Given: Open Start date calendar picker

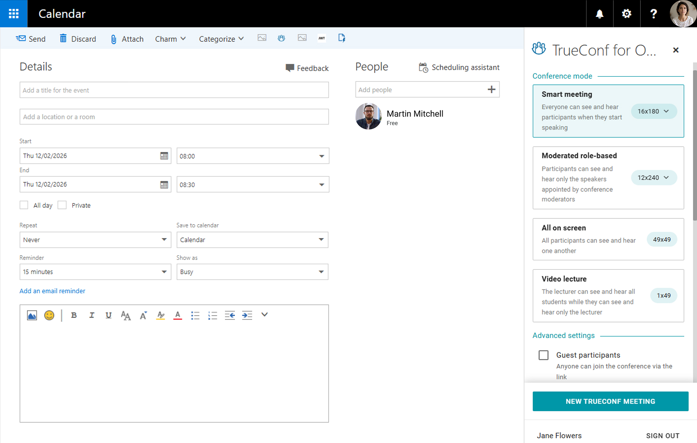Looking at the screenshot, I should coord(164,156).
